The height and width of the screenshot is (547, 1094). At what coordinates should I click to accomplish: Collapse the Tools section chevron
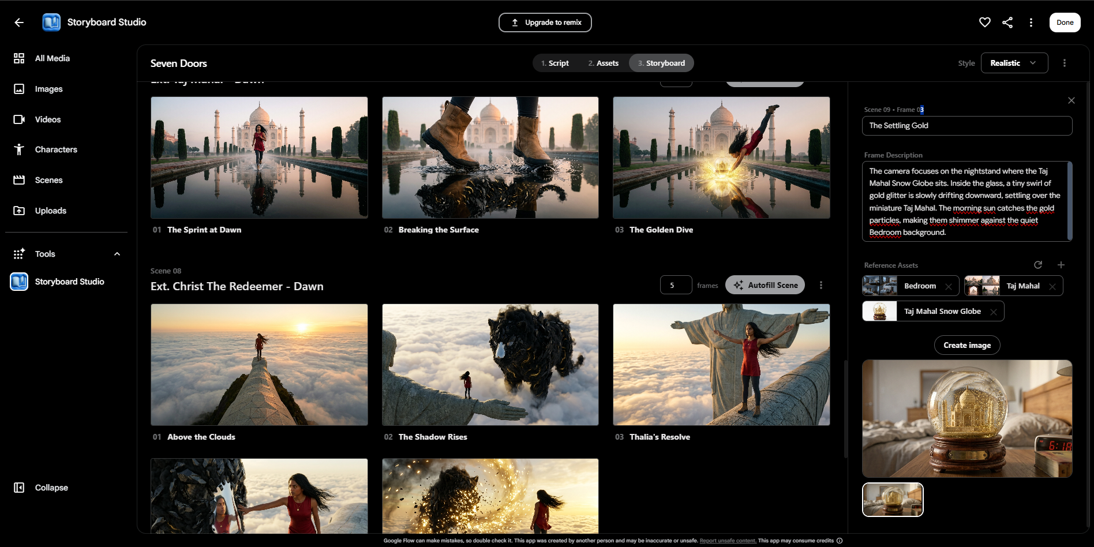pos(117,254)
